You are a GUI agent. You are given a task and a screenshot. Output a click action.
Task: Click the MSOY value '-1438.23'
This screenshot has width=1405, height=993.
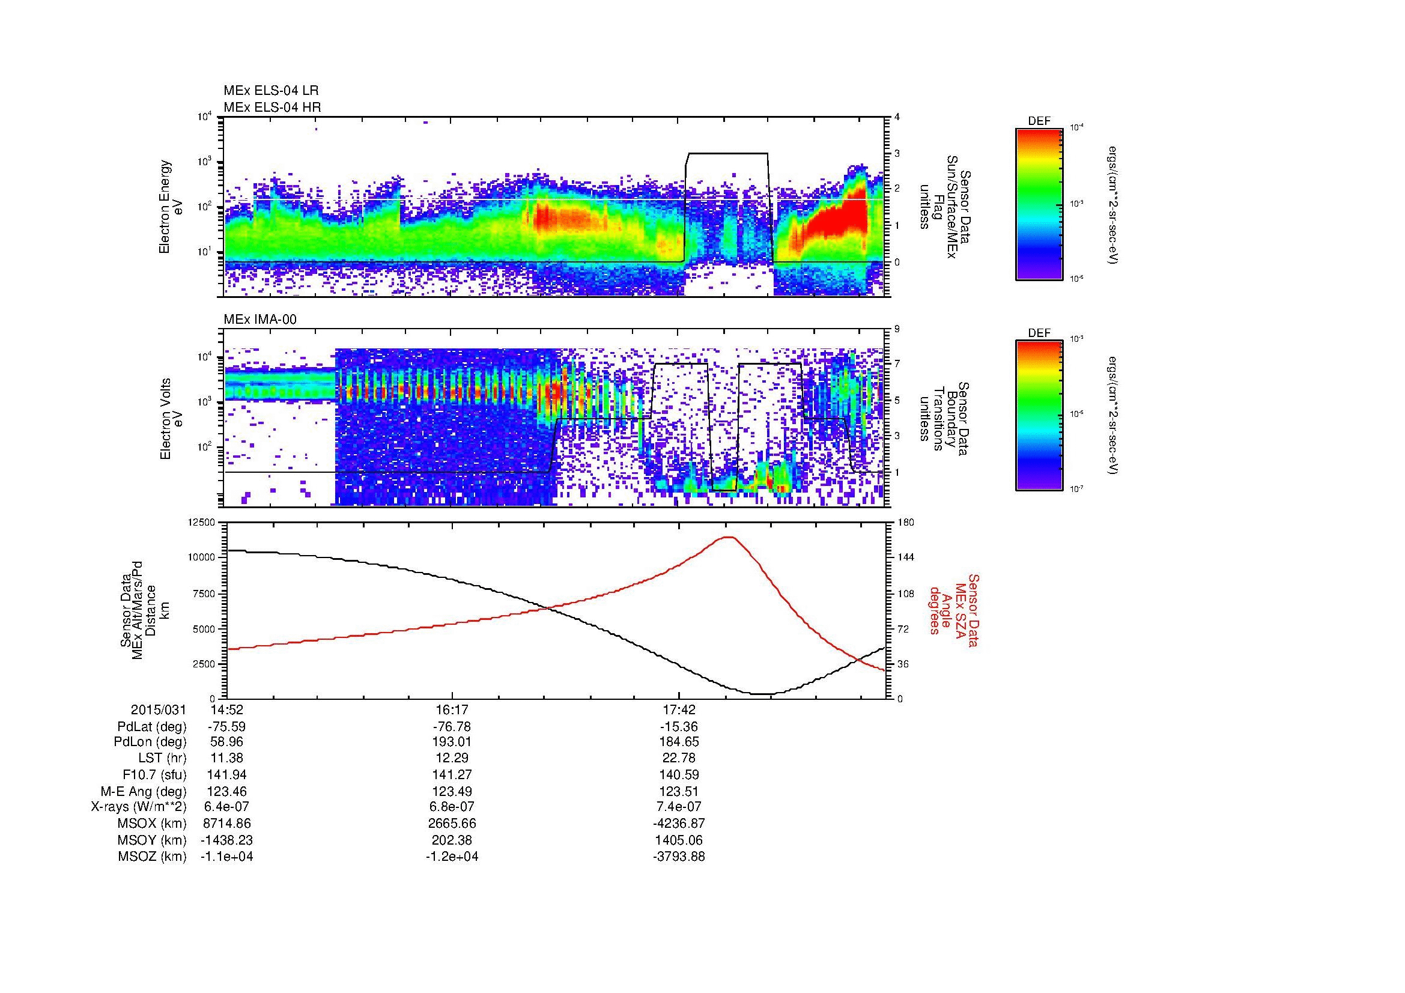click(226, 840)
